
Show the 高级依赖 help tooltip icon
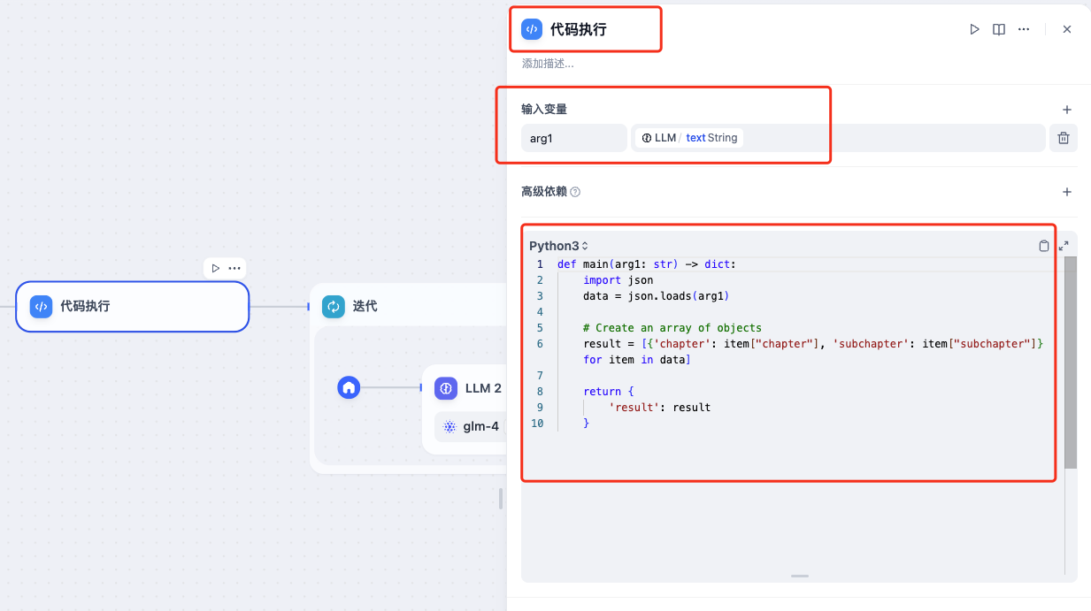click(575, 192)
